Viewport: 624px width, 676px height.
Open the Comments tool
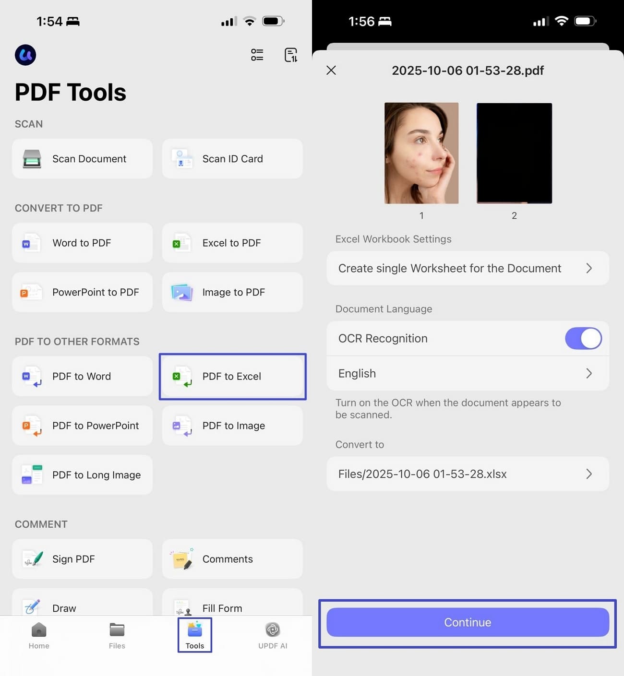(x=232, y=559)
